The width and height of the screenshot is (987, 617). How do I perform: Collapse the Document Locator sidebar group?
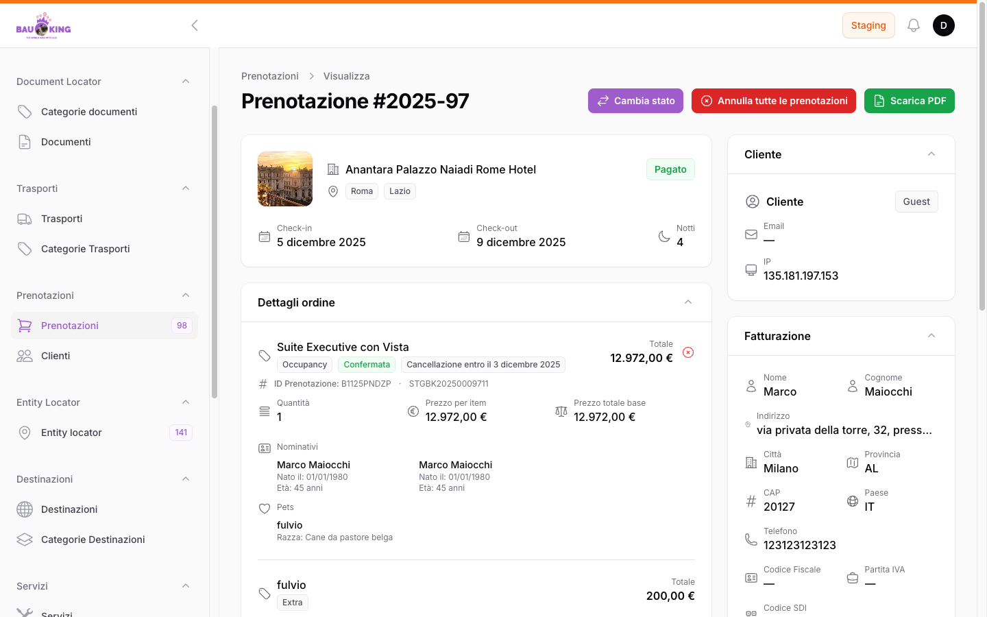(x=186, y=82)
